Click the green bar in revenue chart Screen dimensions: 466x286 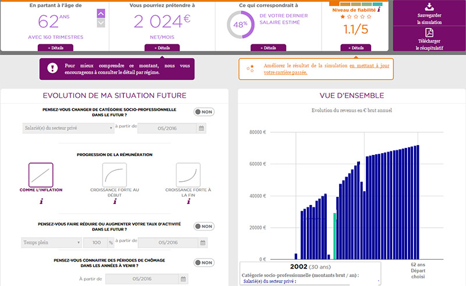tap(334, 236)
